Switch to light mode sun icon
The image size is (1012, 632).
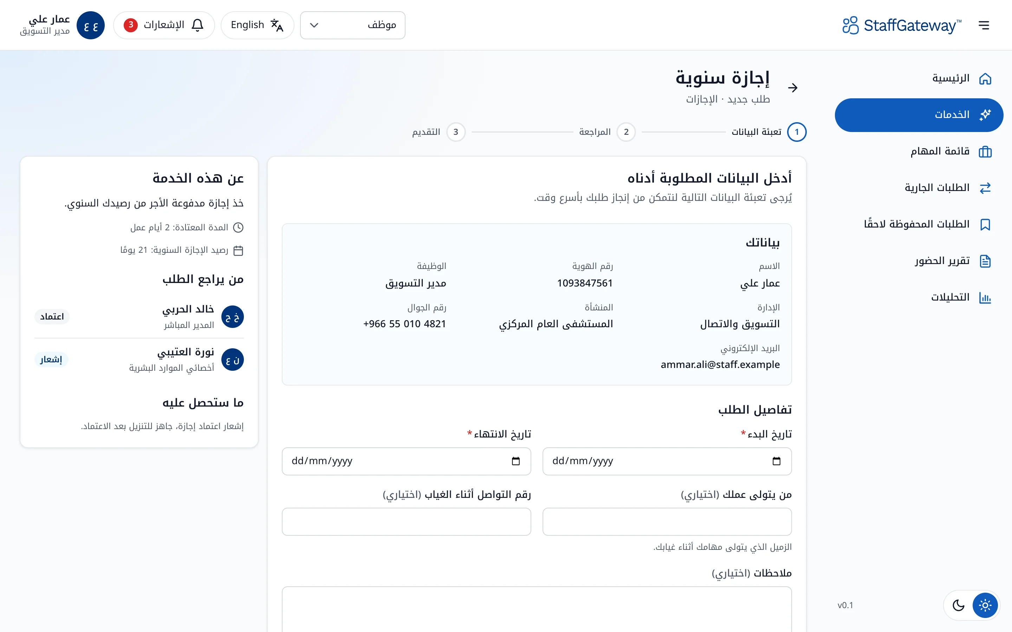[985, 605]
